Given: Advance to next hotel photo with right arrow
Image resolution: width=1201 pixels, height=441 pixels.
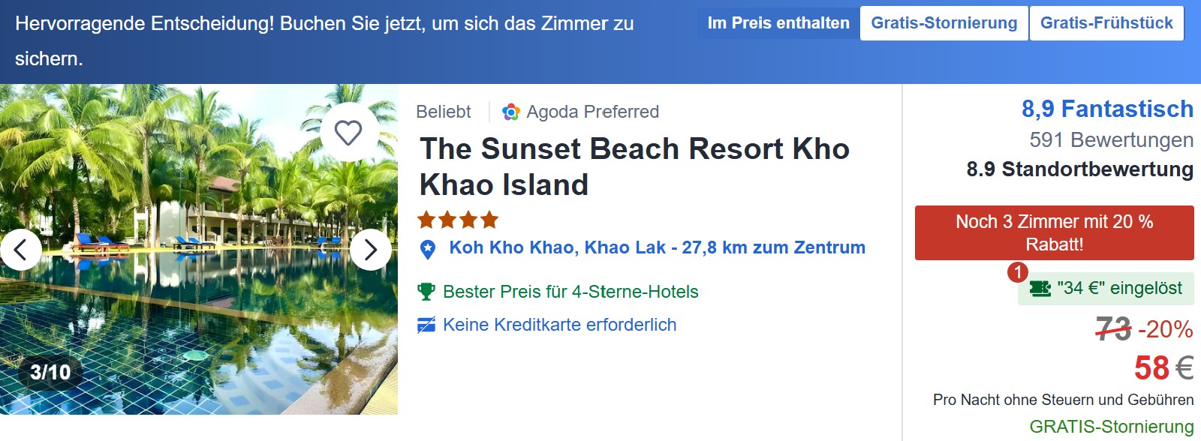Looking at the screenshot, I should [x=370, y=249].
